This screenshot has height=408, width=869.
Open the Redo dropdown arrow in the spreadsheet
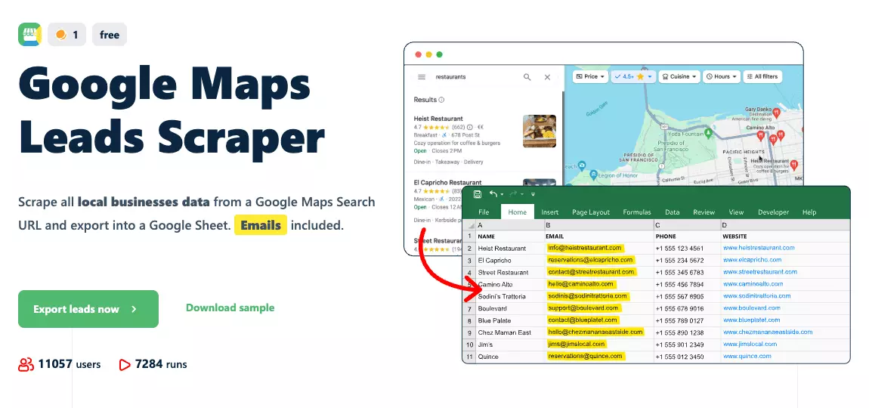522,195
